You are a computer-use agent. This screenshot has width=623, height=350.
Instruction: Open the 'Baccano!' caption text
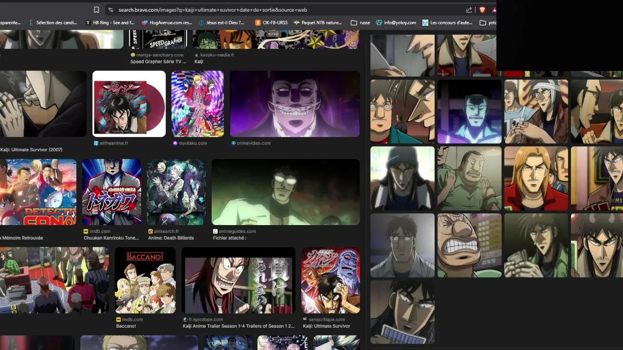tap(126, 326)
